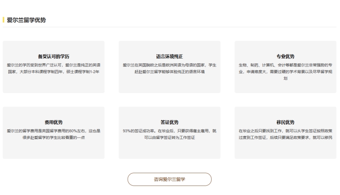
Task: Click the description comparing costs to UK study
Action: click(x=53, y=134)
